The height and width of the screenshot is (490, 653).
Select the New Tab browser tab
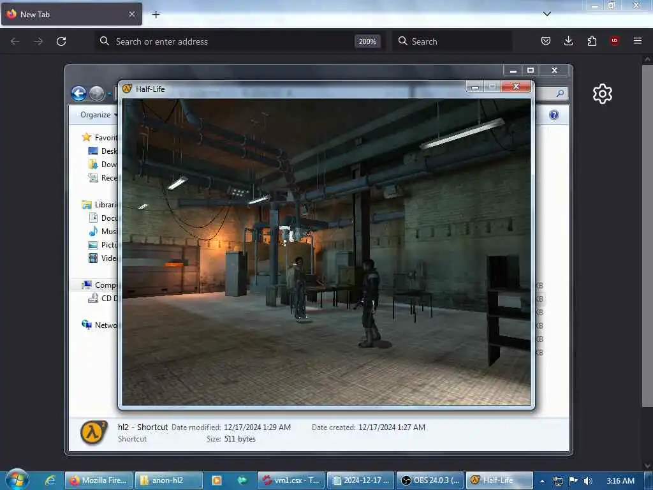71,14
